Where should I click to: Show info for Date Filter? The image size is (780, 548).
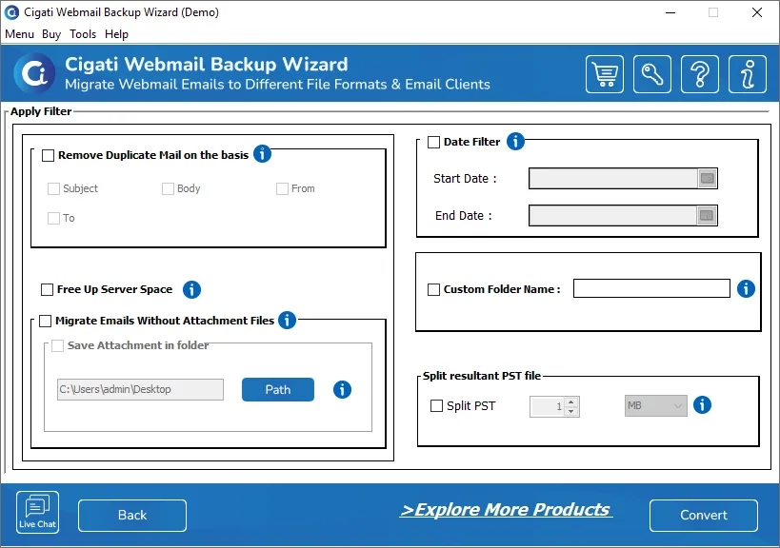(515, 142)
